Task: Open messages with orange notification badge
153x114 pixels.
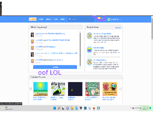Action: tap(99, 18)
